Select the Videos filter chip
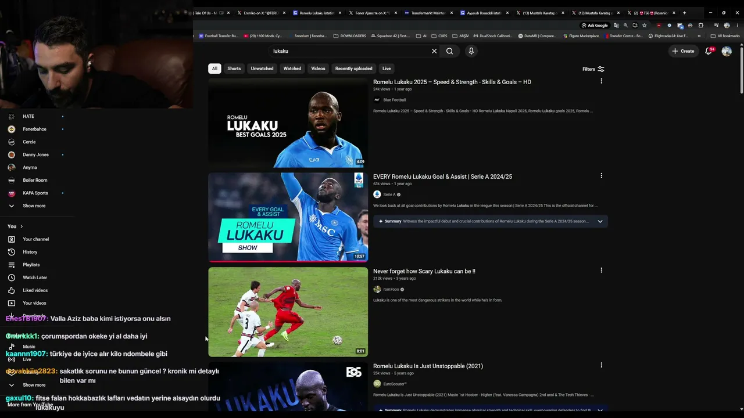Viewport: 744px width, 418px height. coord(318,69)
